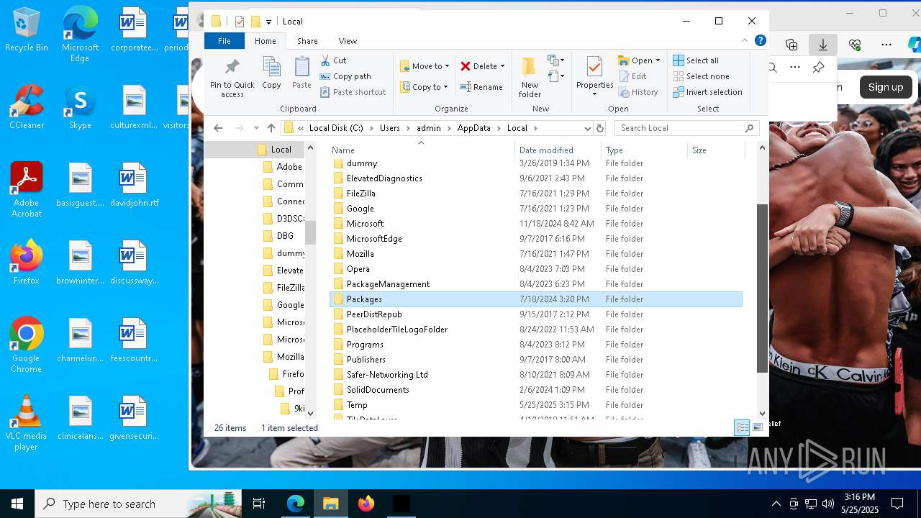Switch to the View ribbon tab
921x518 pixels.
(x=348, y=41)
